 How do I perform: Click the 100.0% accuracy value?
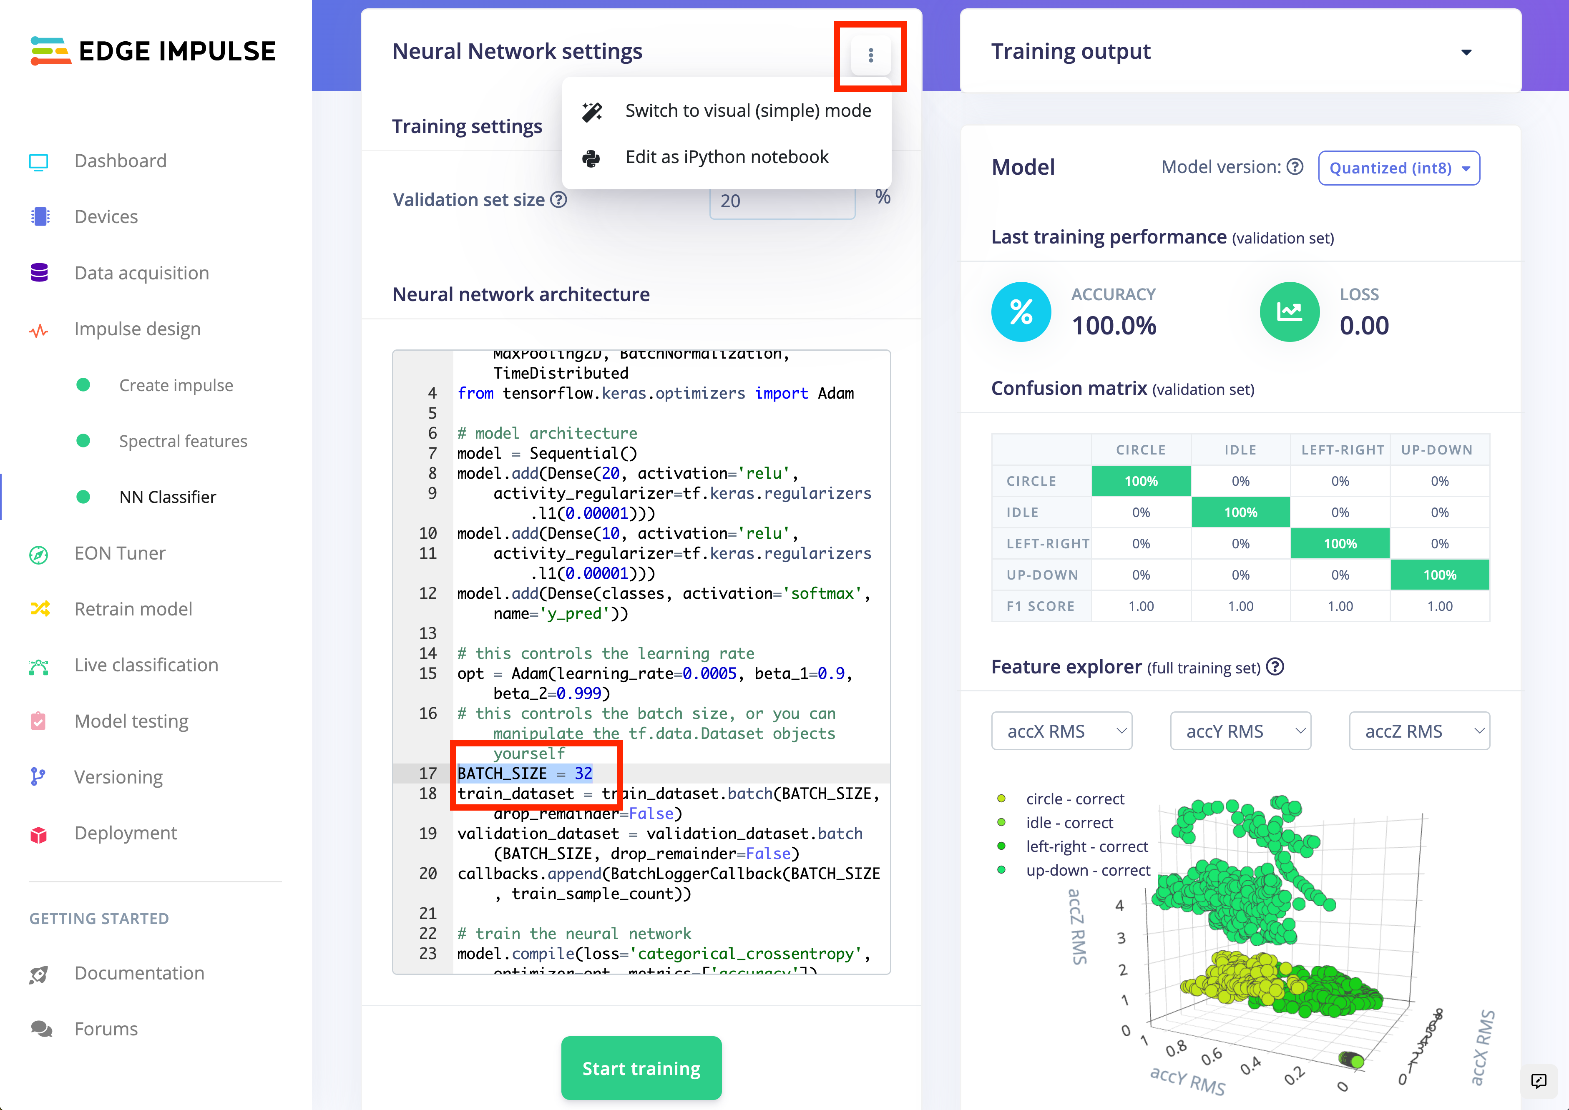(1114, 326)
